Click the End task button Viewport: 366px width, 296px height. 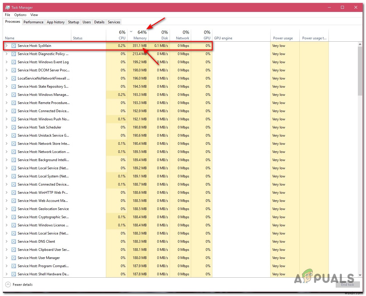click(x=348, y=285)
